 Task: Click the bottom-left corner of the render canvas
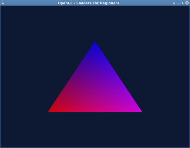[1, 147]
